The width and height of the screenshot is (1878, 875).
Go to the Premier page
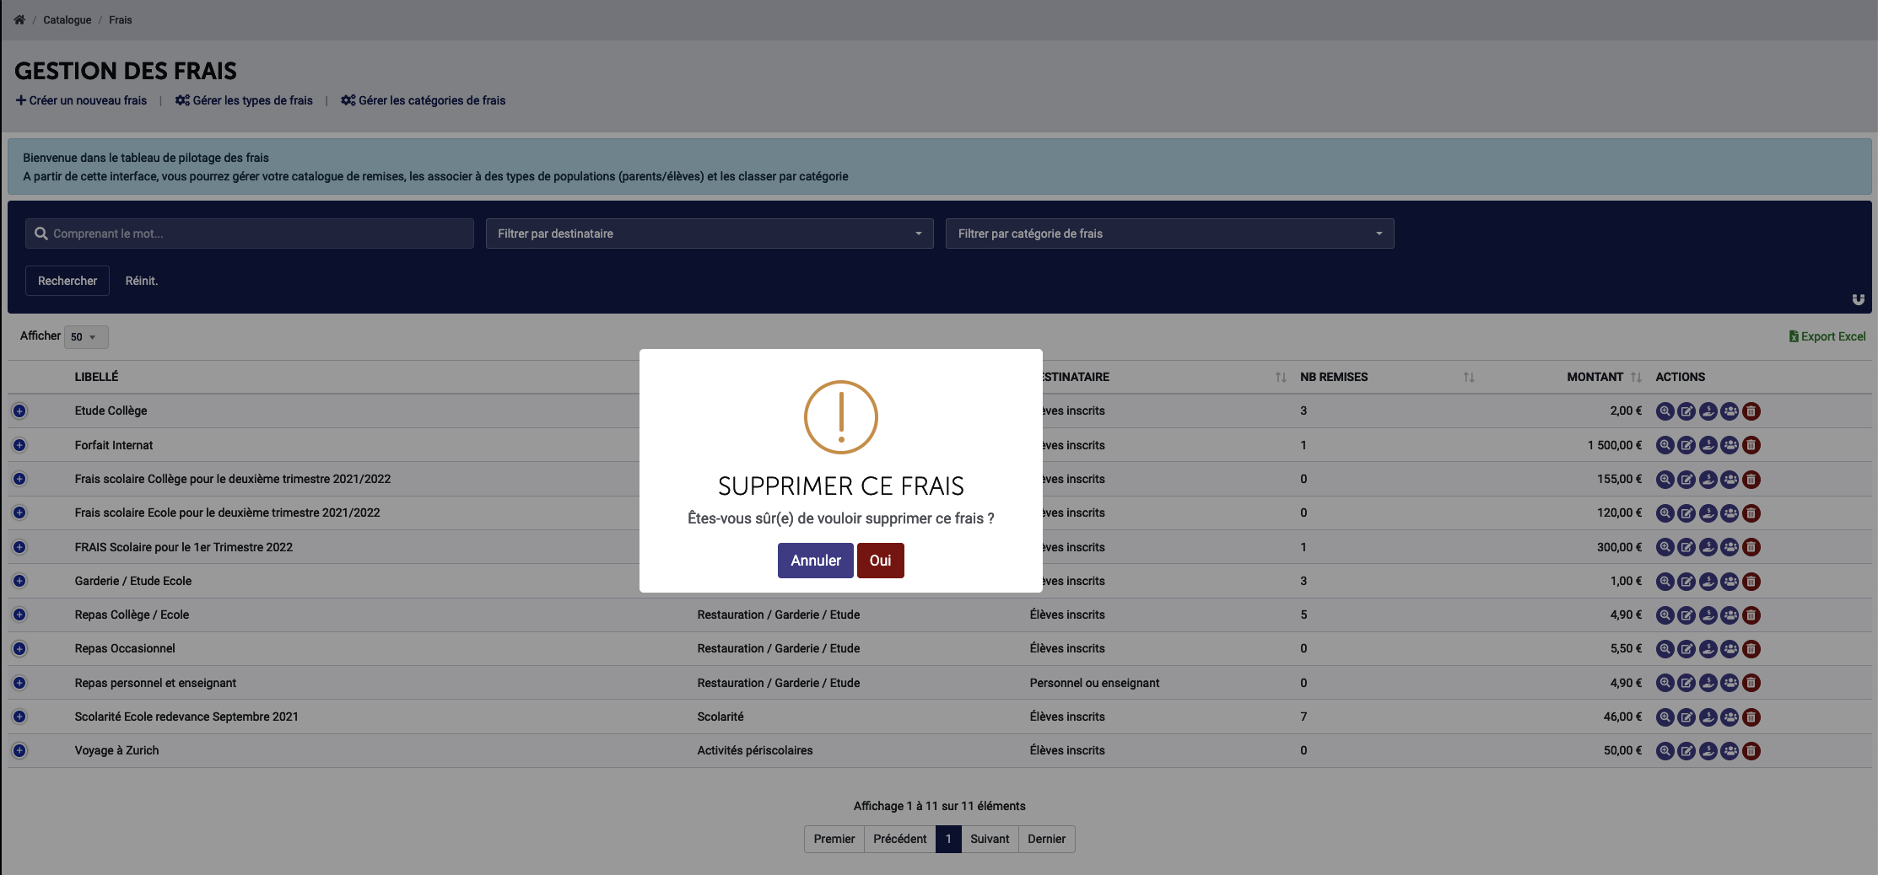point(834,839)
